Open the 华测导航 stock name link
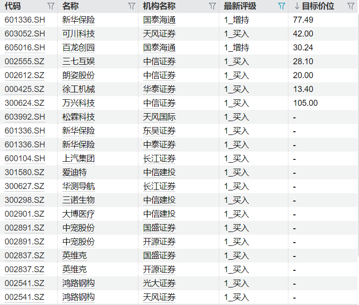This screenshot has height=305, width=359. (x=78, y=186)
